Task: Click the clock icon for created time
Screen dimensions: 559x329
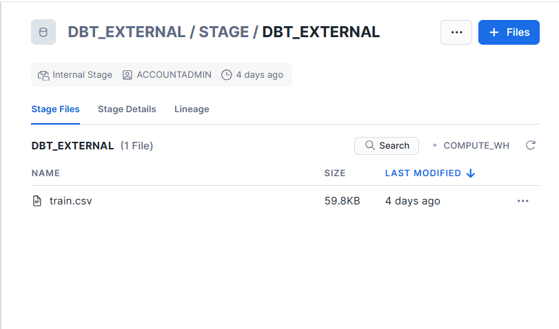Action: [226, 75]
